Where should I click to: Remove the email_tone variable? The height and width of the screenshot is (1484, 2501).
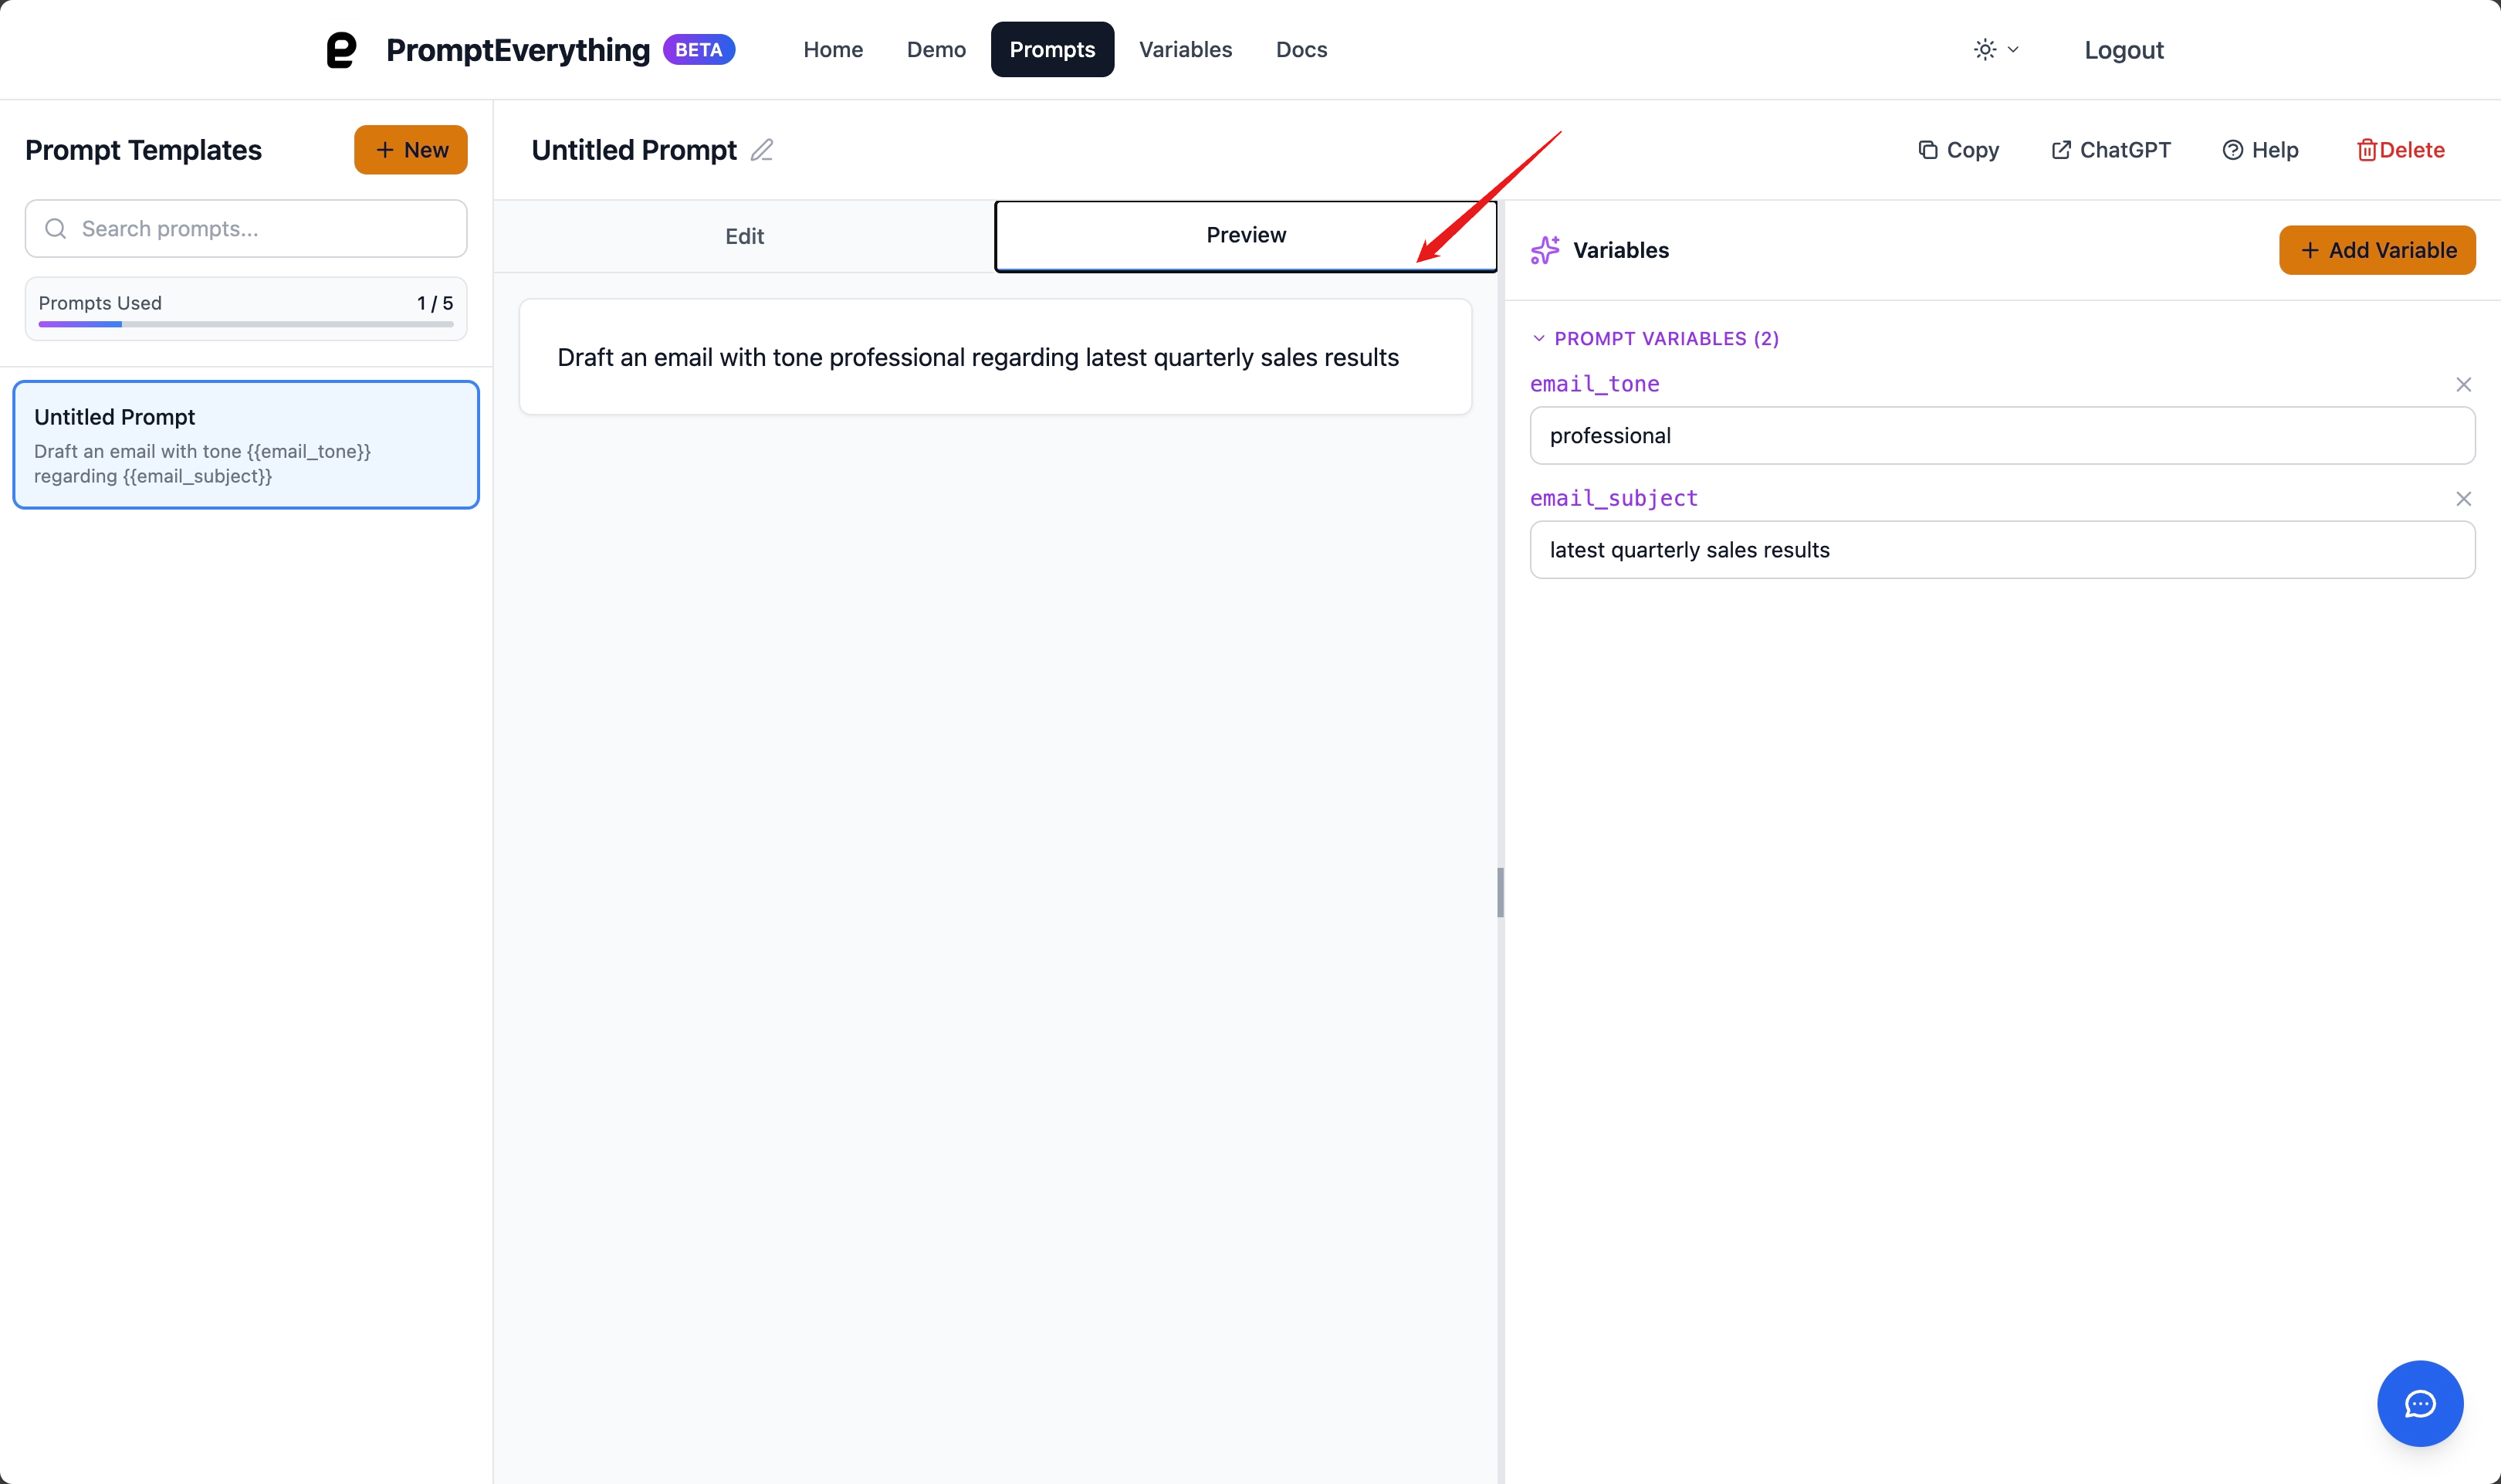(x=2463, y=385)
